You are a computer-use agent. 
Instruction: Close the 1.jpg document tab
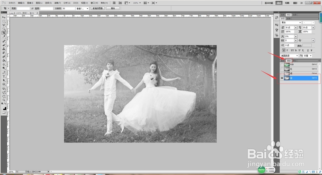[x=37, y=13]
